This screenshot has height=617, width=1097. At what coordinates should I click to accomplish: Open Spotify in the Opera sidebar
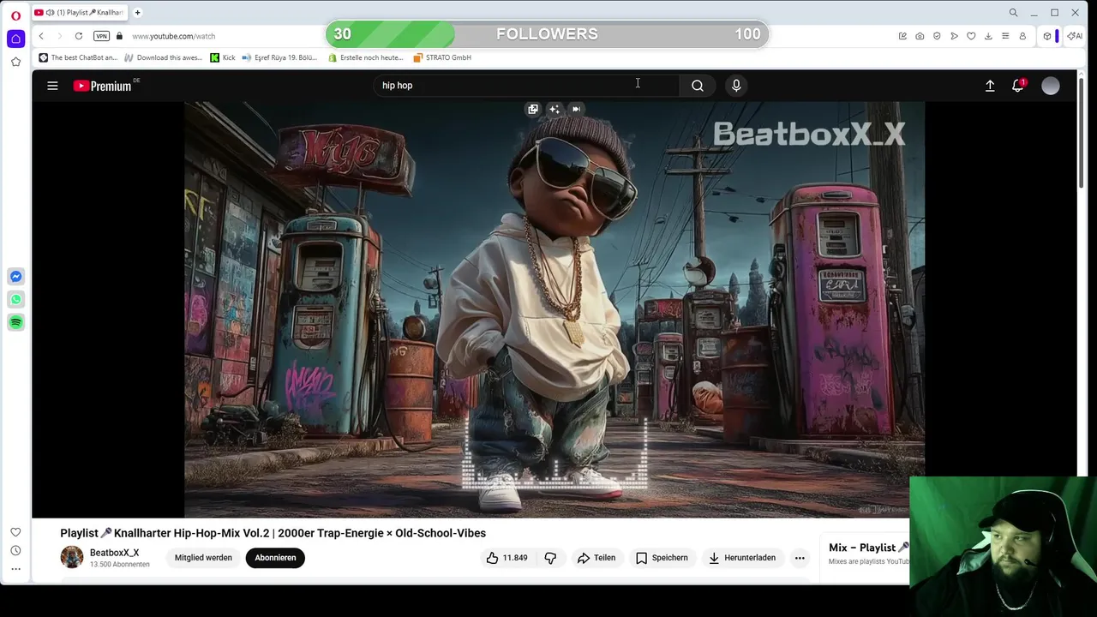point(15,322)
